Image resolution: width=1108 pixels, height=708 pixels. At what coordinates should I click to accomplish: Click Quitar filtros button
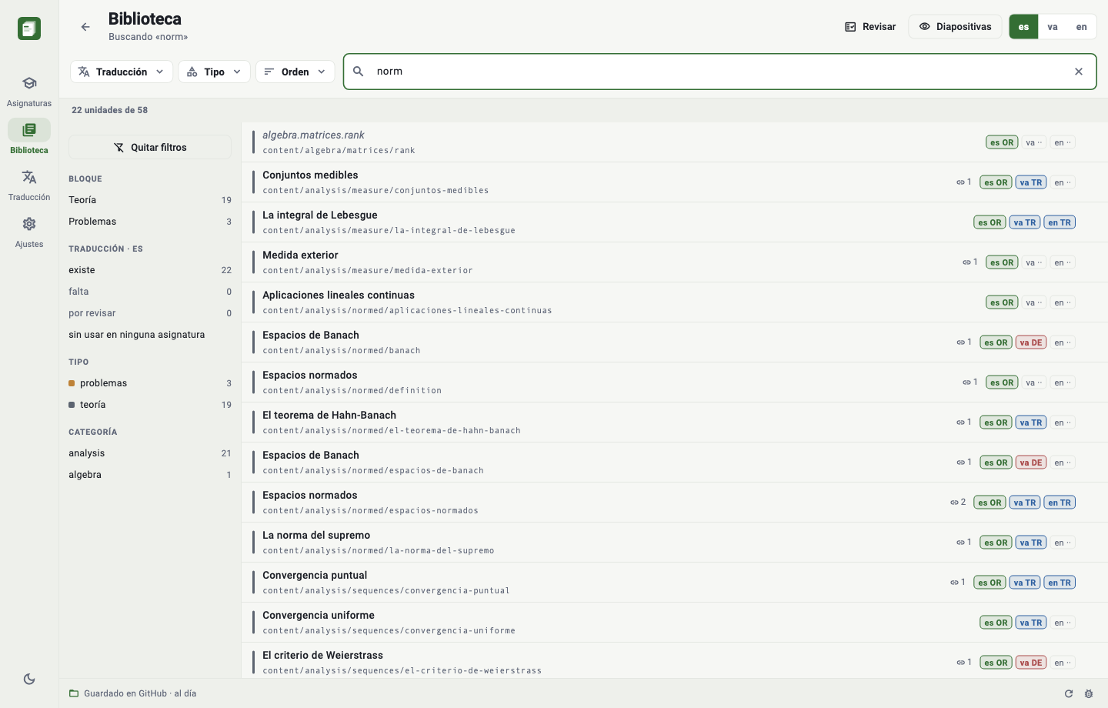point(150,147)
